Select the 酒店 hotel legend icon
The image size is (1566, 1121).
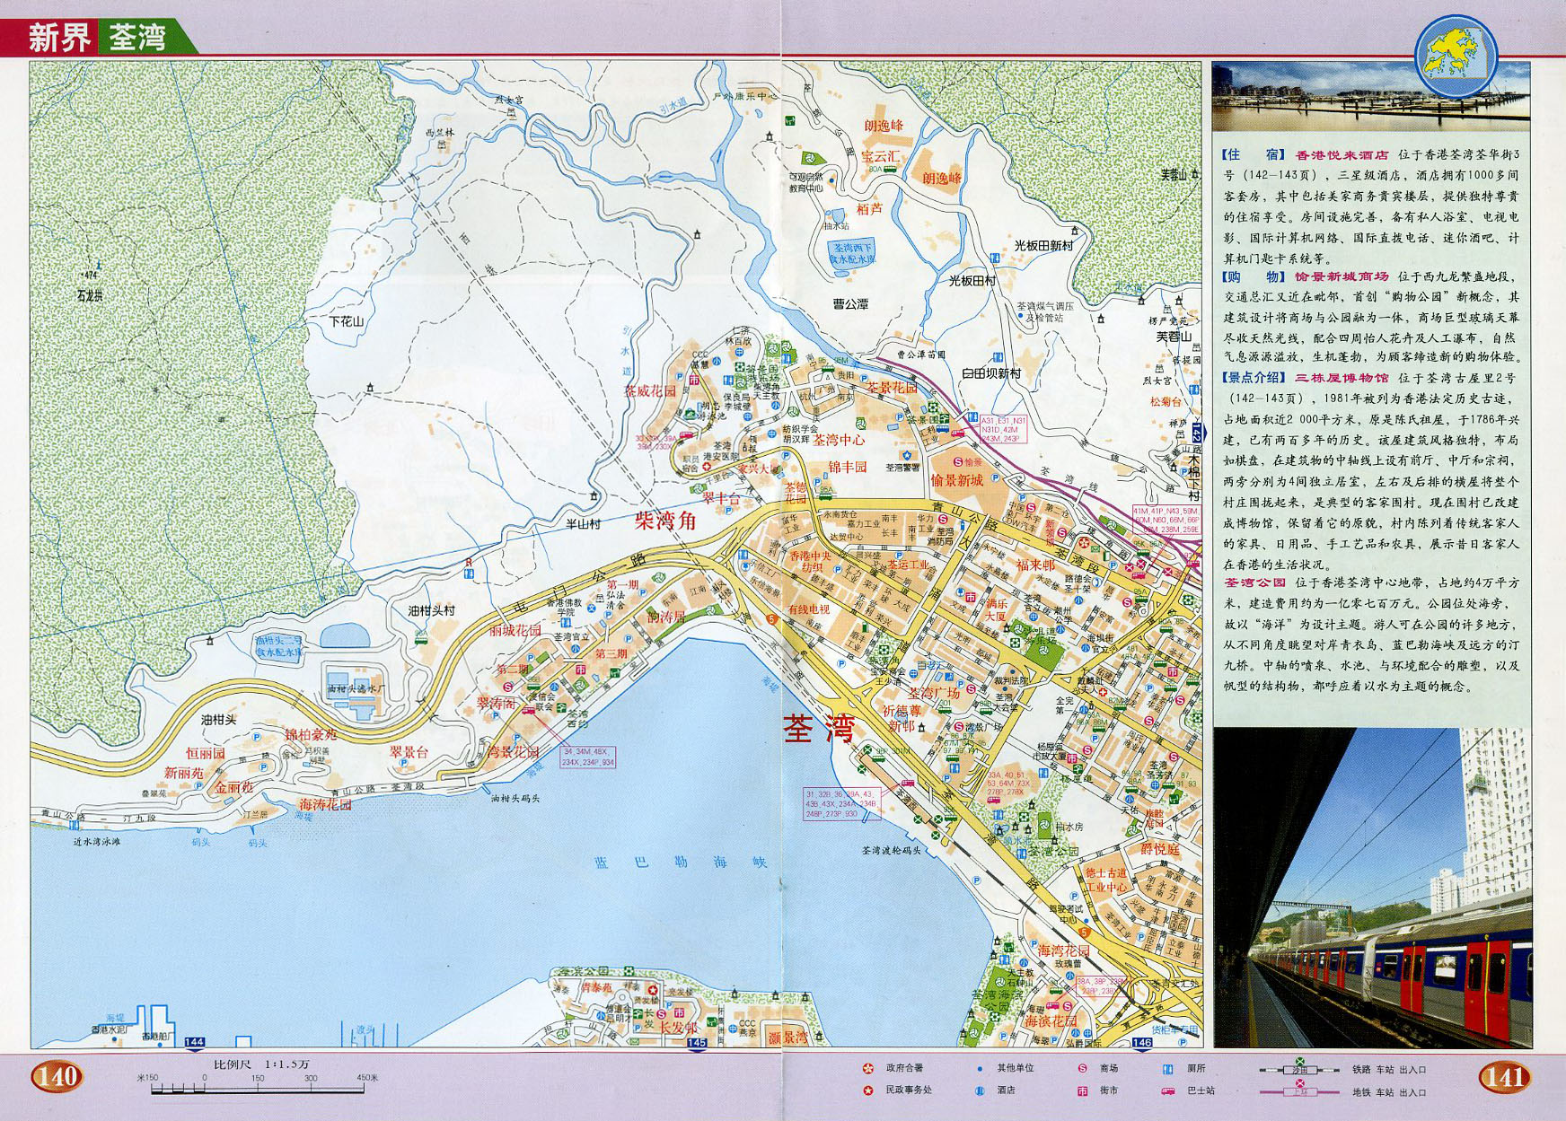980,1090
